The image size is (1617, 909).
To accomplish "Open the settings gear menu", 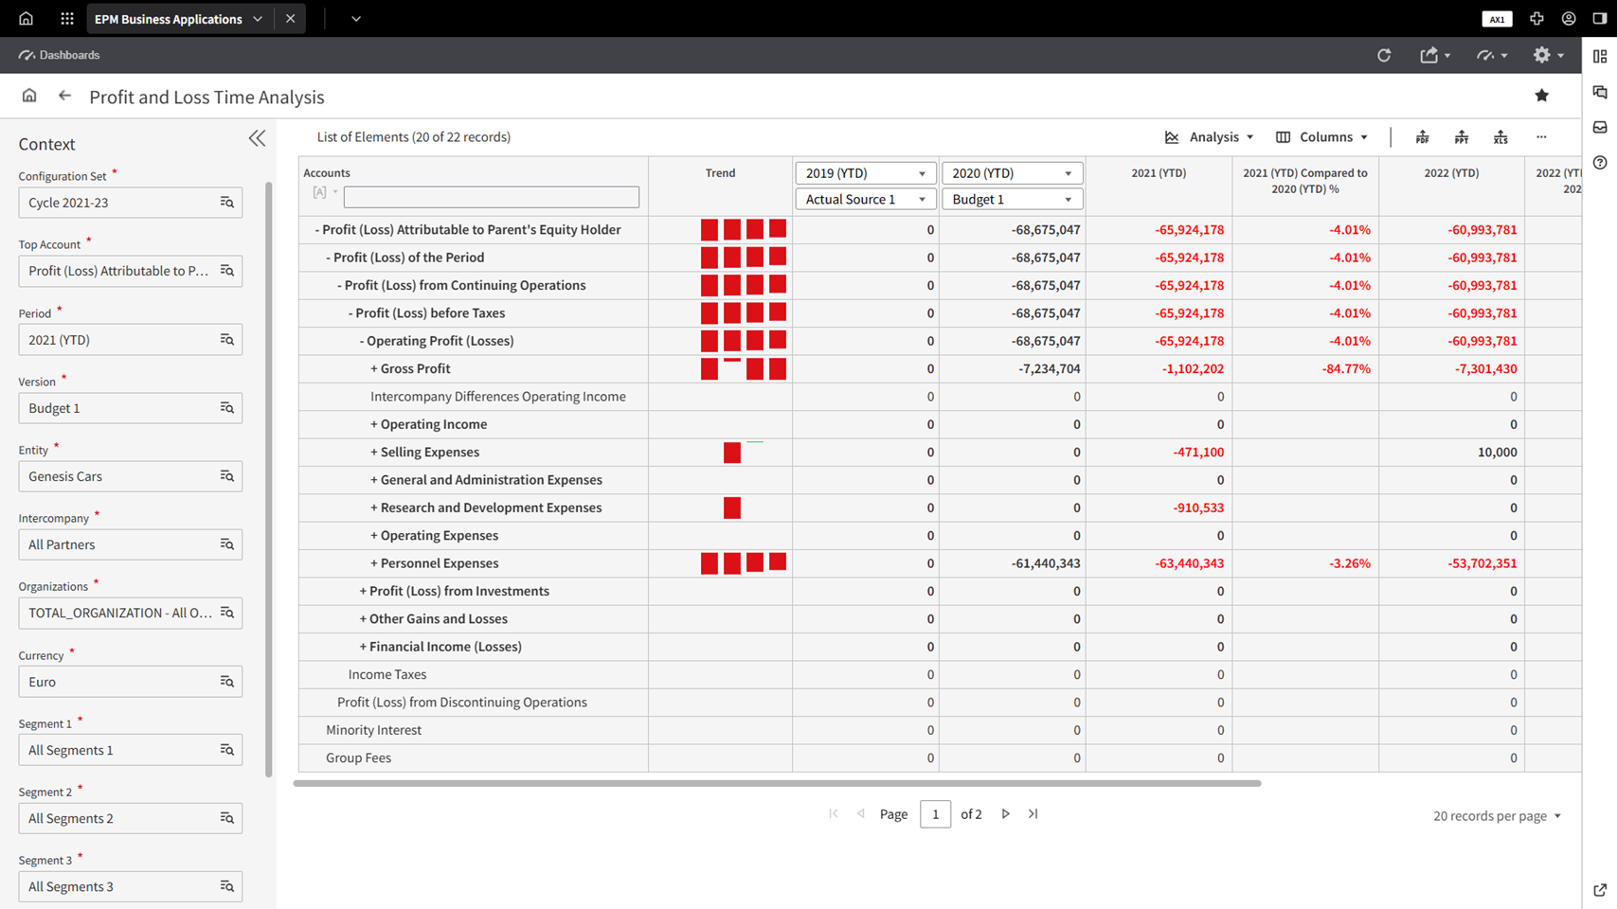I will tap(1546, 55).
